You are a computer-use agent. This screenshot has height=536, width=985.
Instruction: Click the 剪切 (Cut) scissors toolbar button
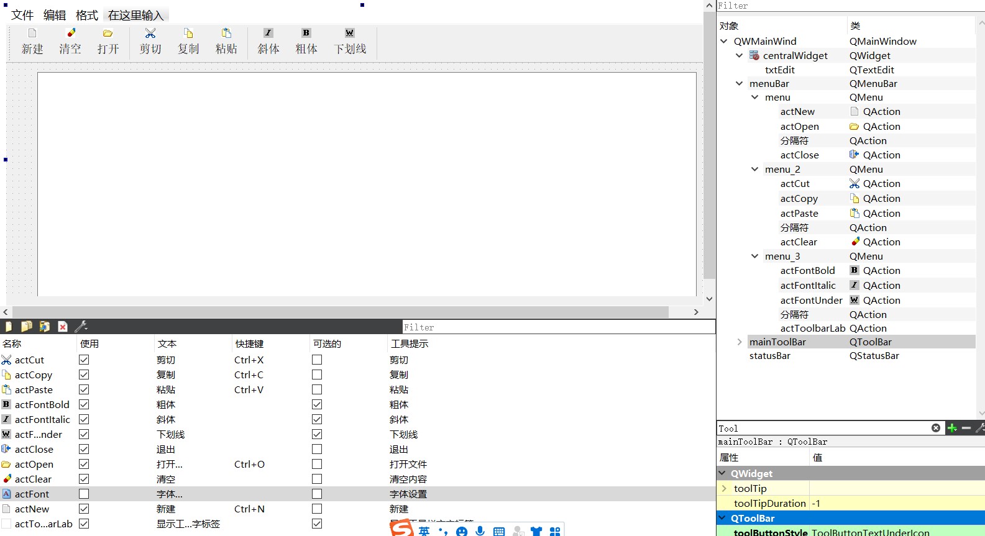[150, 42]
